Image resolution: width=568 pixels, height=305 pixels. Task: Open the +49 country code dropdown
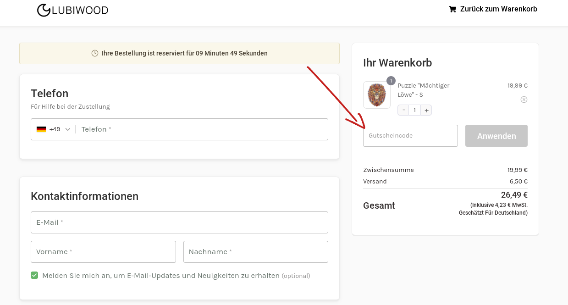pos(54,129)
